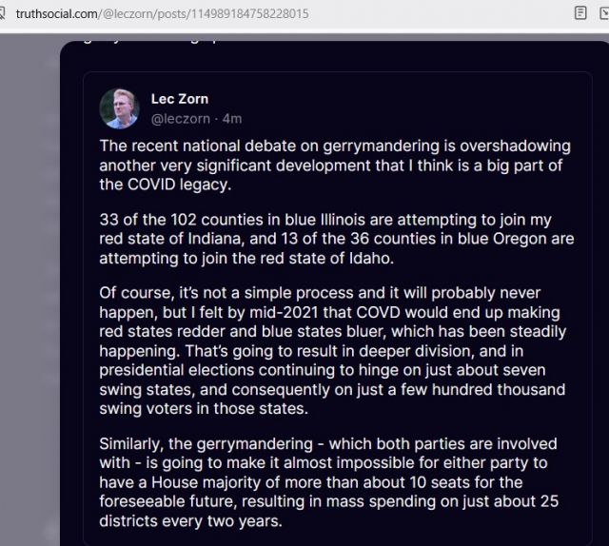This screenshot has height=546, width=609.
Task: Click the paragraph about the gerrymandering debate
Action: pyautogui.click(x=335, y=166)
